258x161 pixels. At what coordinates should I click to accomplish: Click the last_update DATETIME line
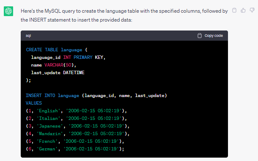click(x=58, y=73)
